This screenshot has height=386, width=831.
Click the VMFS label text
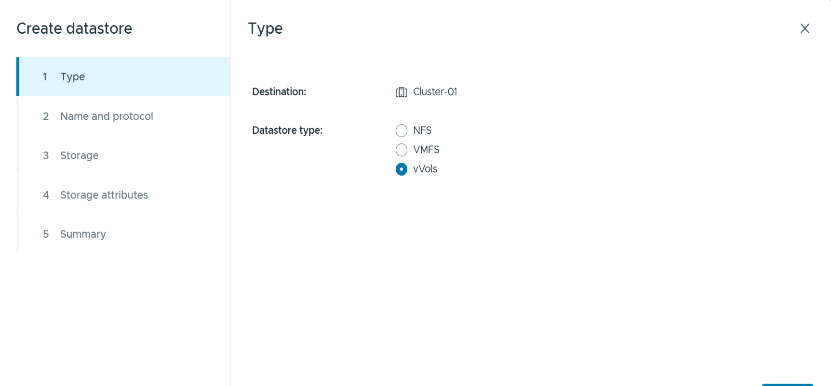(426, 150)
